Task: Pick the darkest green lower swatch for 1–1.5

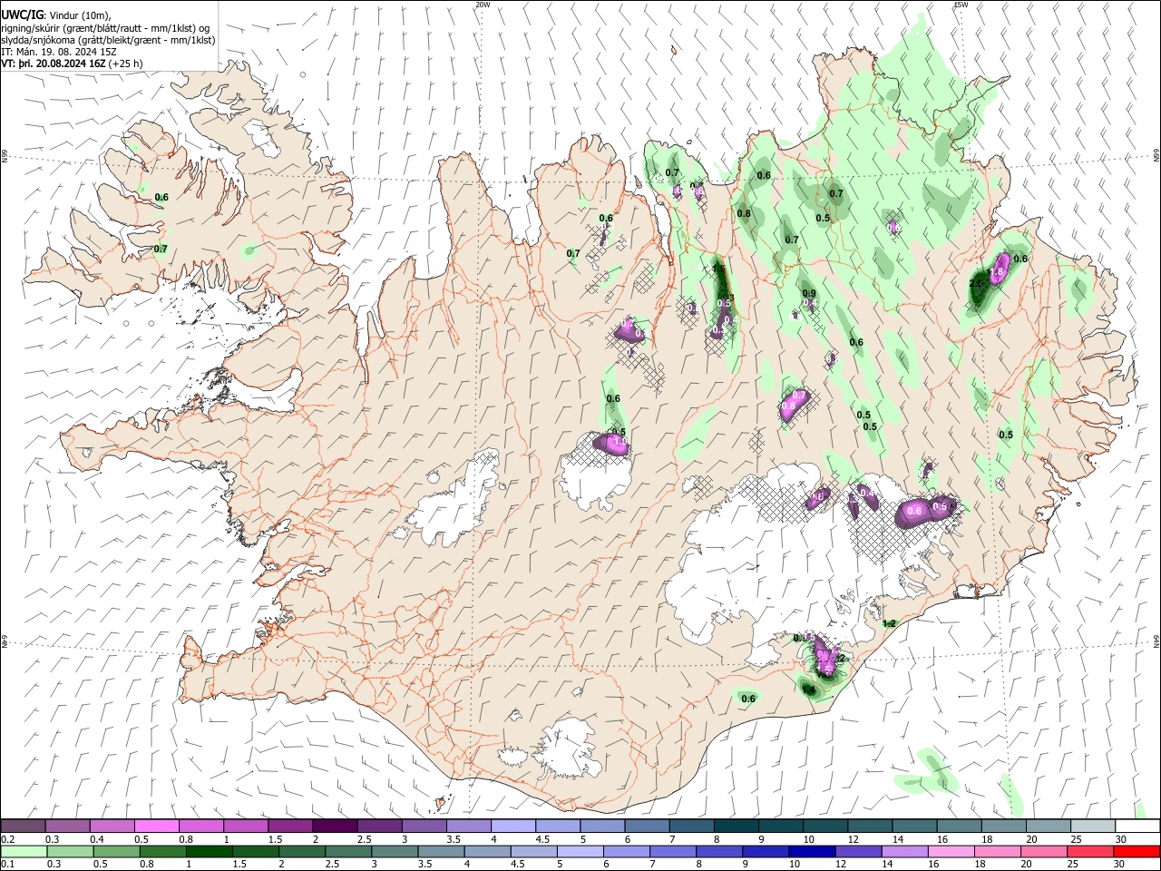Action: click(x=209, y=851)
